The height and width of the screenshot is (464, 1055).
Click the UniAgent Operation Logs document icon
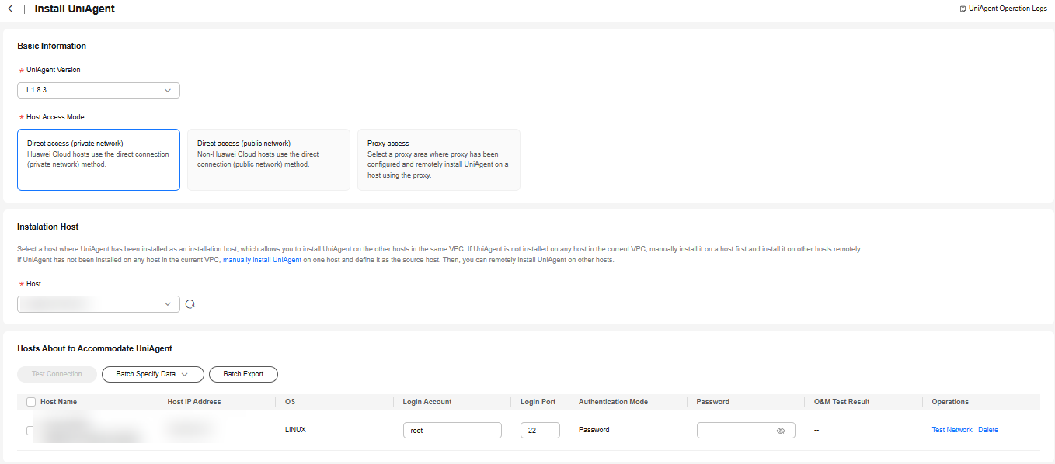(x=963, y=9)
